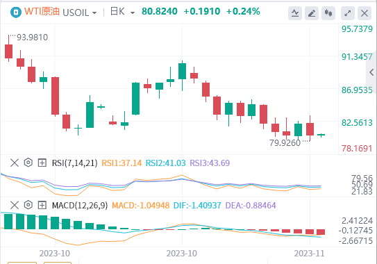Image resolution: width=377 pixels, height=264 pixels.
Task: Click the 86.9535 price axis label
Action: coord(357,90)
